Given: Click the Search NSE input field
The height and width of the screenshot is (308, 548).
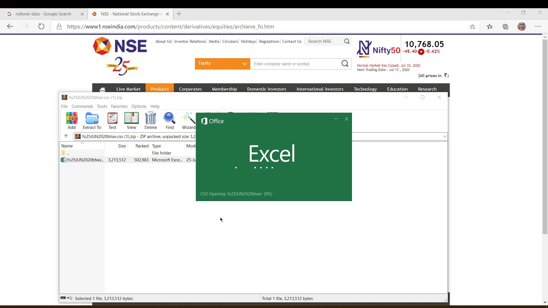Looking at the screenshot, I should point(324,41).
